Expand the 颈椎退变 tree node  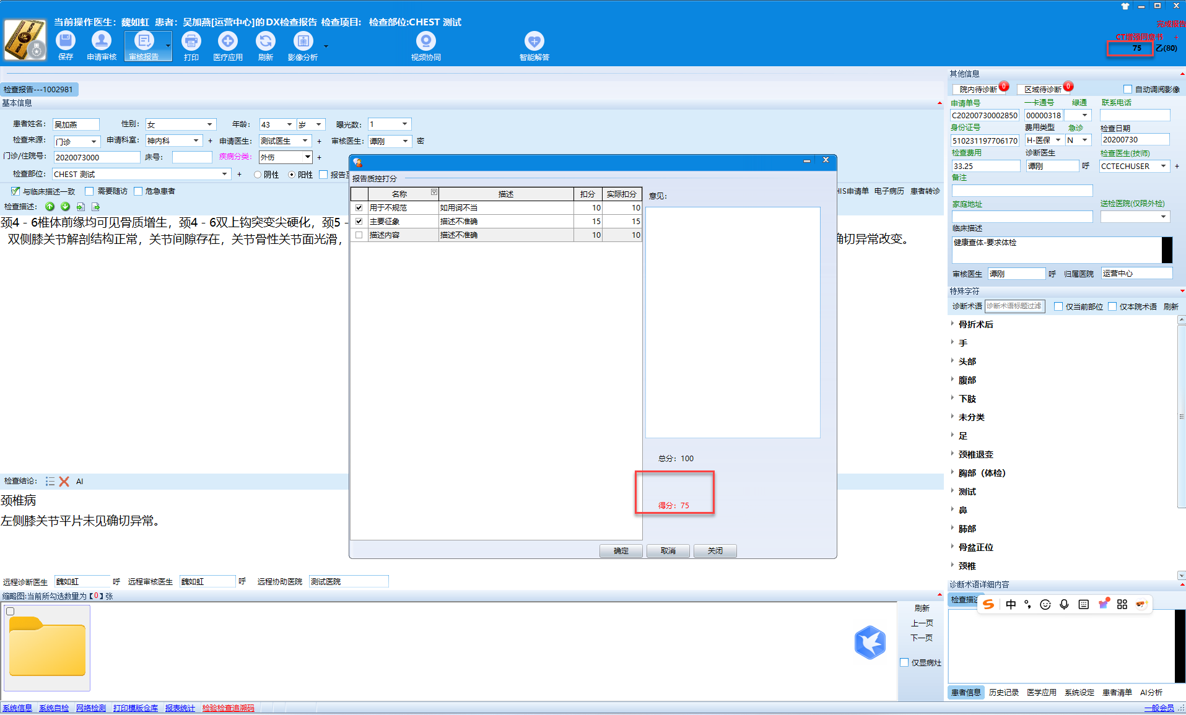click(x=953, y=454)
